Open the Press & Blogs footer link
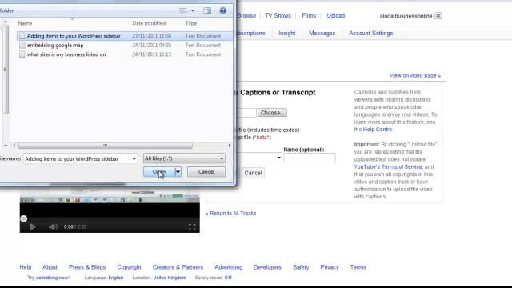Image resolution: width=512 pixels, height=288 pixels. (87, 267)
